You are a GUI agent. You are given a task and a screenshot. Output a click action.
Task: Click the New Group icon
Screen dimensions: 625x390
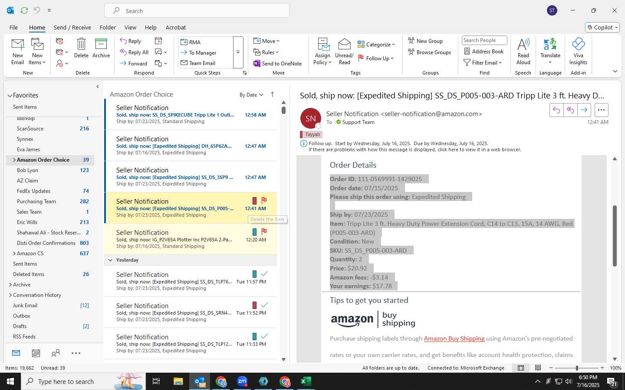[x=425, y=41]
